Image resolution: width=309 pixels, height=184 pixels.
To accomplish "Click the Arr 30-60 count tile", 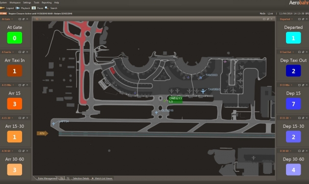I will click(15, 170).
